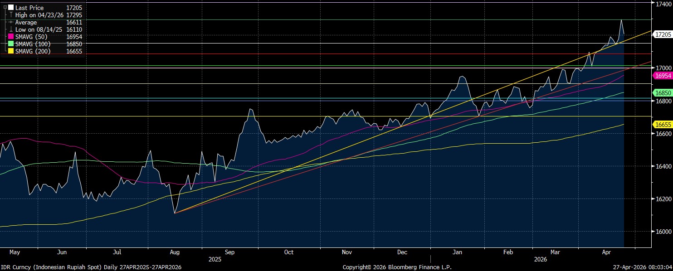
Task: Click the 2026 year label on time axis
Action: (541, 260)
